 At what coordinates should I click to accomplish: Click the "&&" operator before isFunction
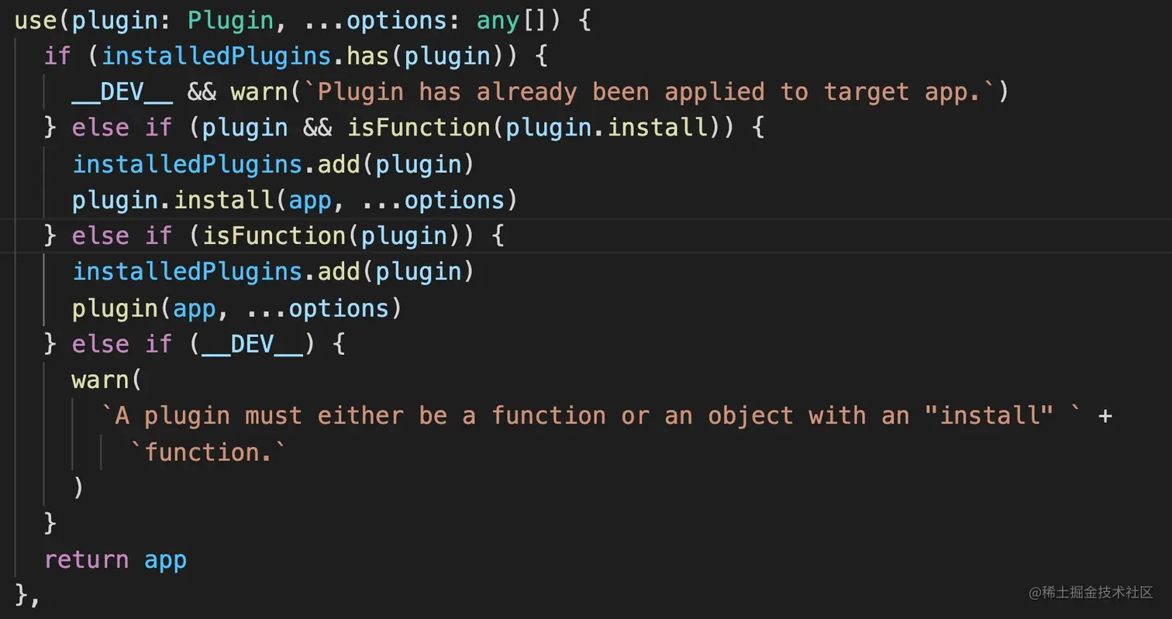coord(317,128)
